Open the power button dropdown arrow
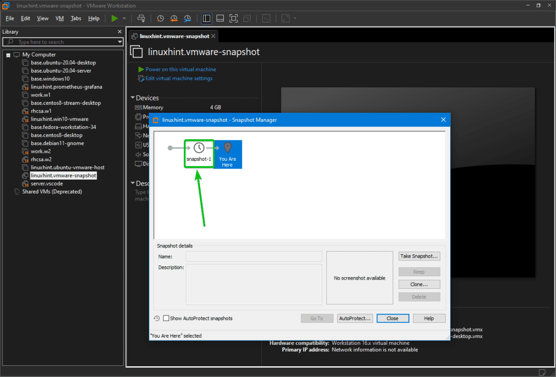Viewport: 556px width, 377px height. pos(125,18)
